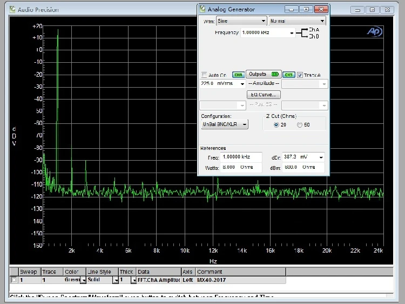Viewport: 405px width, 304px height.
Task: Minimize the Analog Generator panel
Action: [x=292, y=9]
